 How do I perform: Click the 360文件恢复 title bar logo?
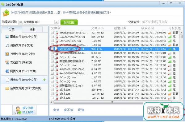click(2, 5)
